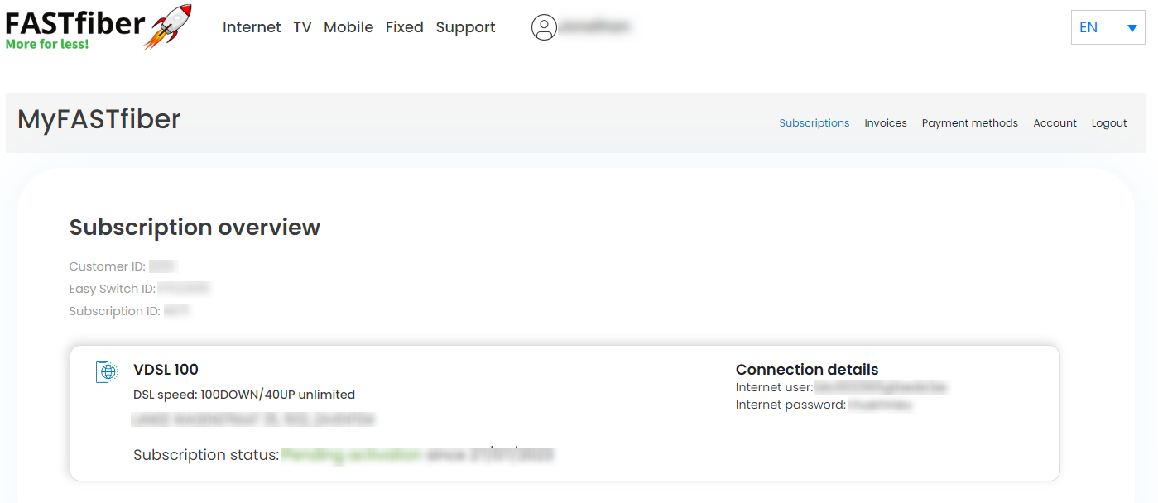Click the Connection details heading

(807, 370)
